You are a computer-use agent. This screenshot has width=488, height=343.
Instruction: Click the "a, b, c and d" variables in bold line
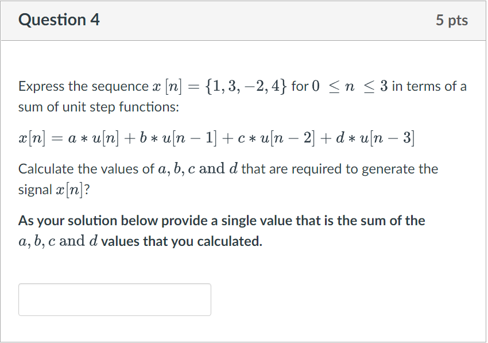(58, 241)
